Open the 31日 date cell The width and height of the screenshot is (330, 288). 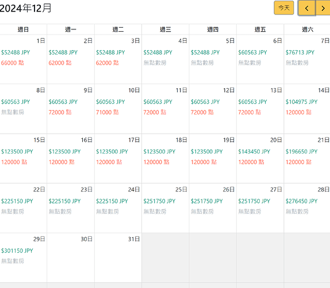tap(118, 257)
